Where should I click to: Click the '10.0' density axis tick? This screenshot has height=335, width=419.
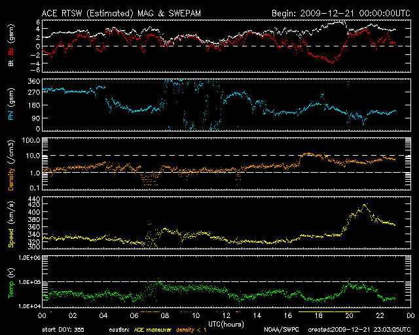(33, 156)
